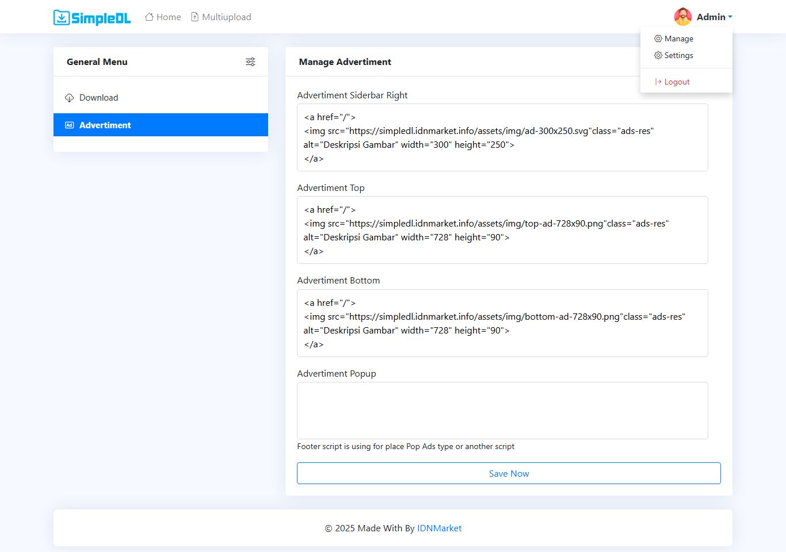Click the Manage menu icon
This screenshot has height=552, width=786.
pos(658,39)
